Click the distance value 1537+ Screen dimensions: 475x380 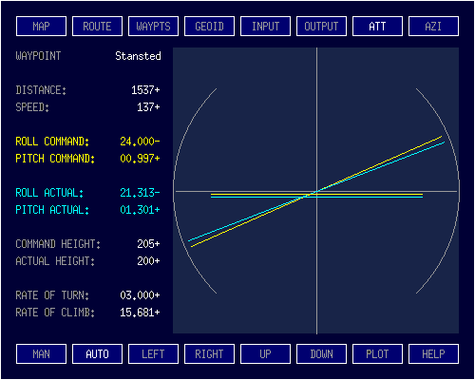(145, 90)
